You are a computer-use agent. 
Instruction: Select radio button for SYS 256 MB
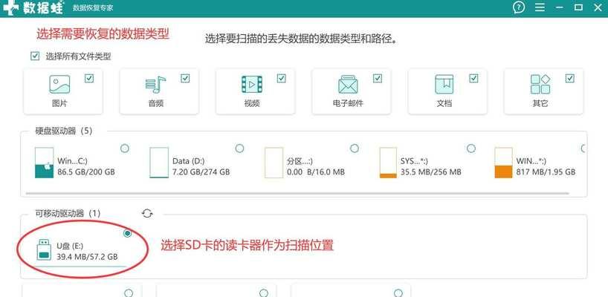(471, 148)
